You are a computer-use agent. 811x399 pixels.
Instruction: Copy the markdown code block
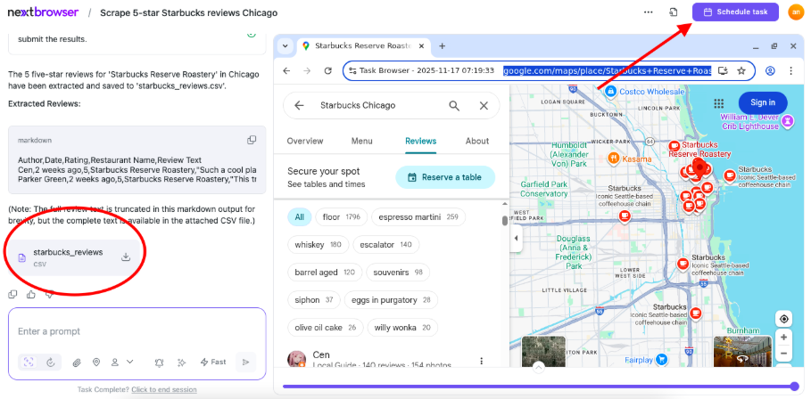pyautogui.click(x=252, y=140)
